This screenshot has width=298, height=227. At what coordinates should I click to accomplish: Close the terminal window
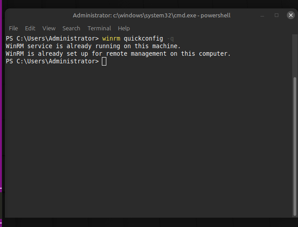pyautogui.click(x=290, y=15)
